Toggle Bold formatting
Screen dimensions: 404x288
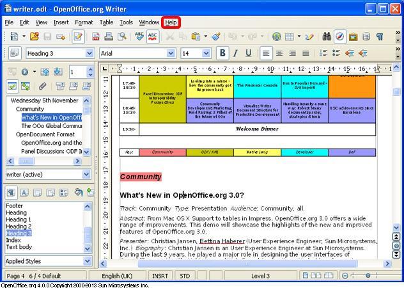click(222, 53)
